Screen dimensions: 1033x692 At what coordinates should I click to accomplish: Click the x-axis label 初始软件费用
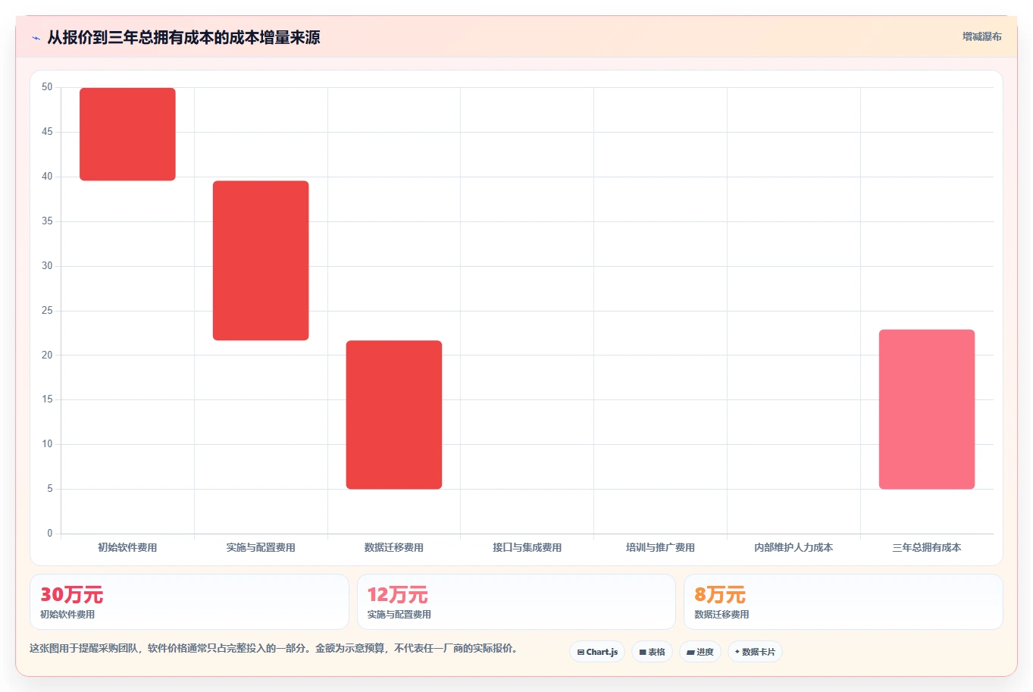click(x=127, y=547)
